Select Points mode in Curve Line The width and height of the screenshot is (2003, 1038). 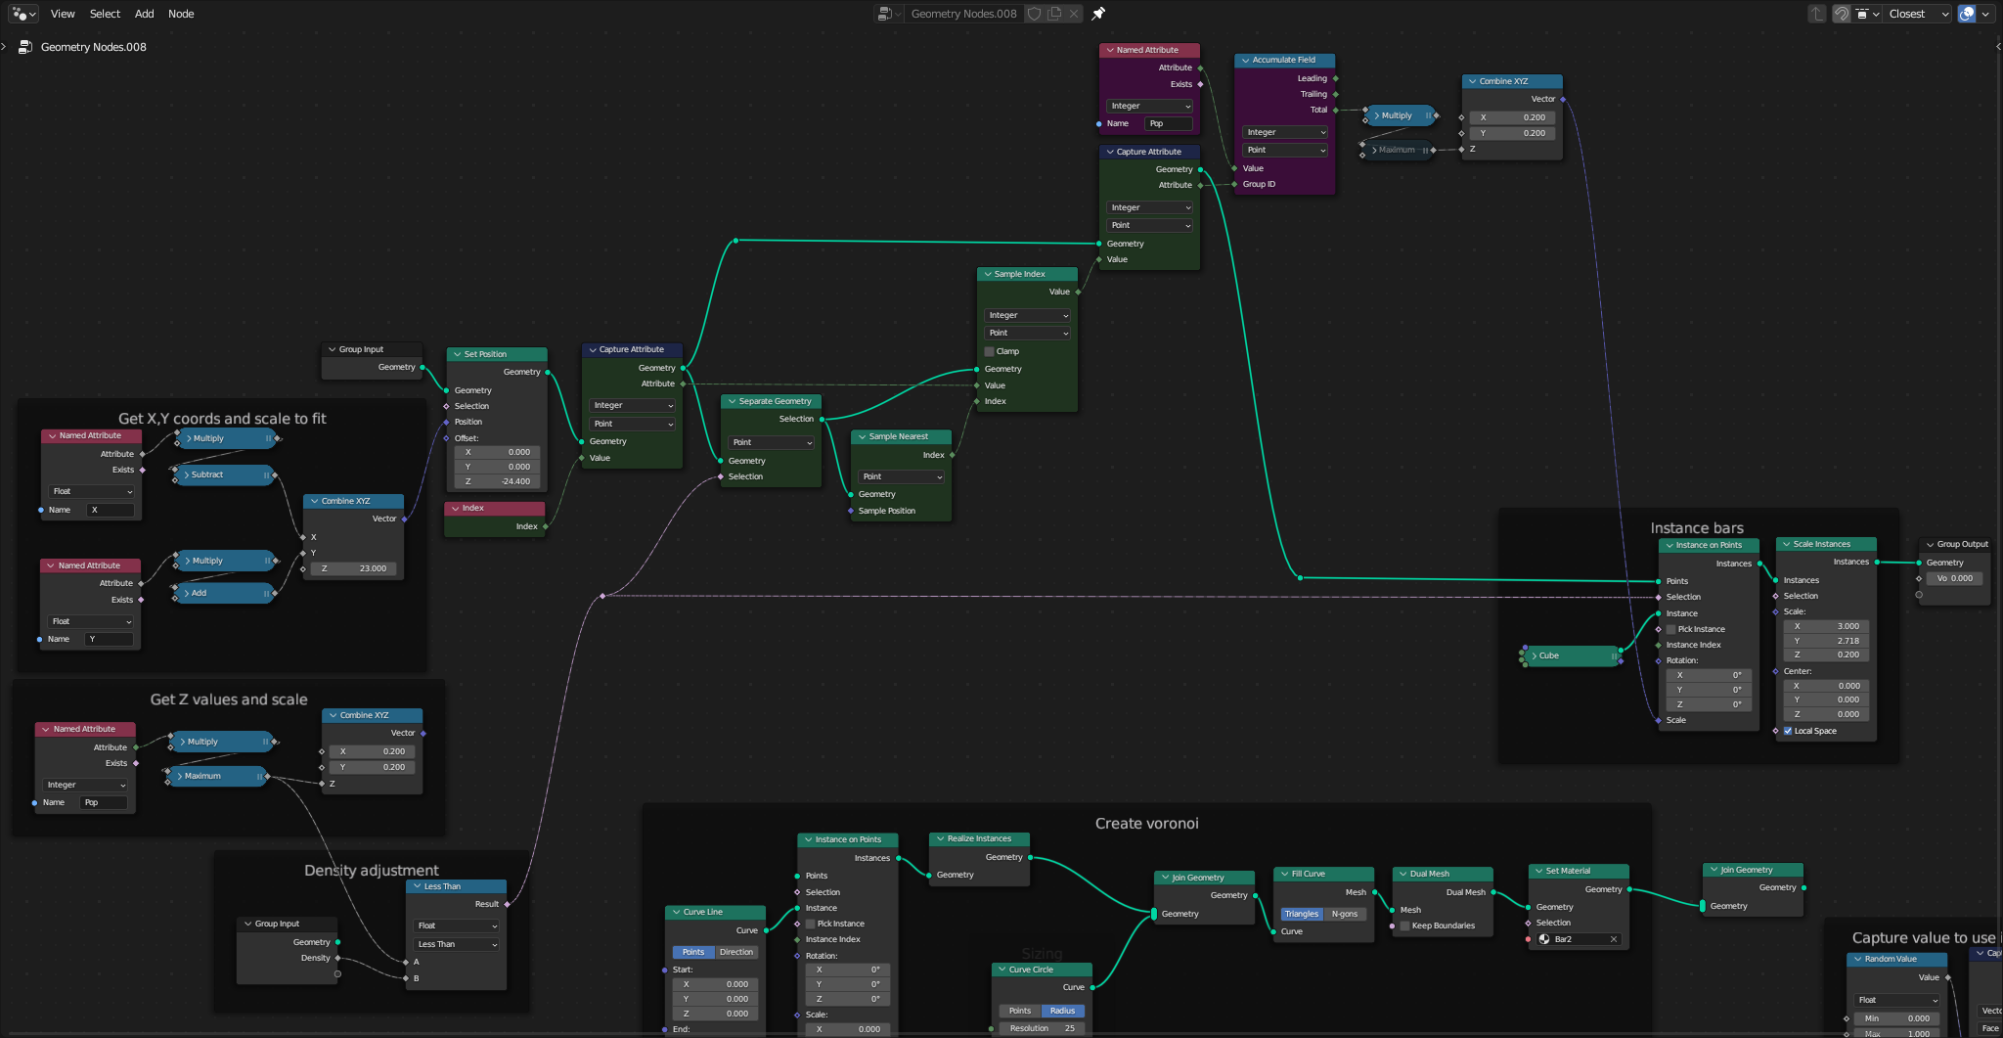click(x=693, y=952)
